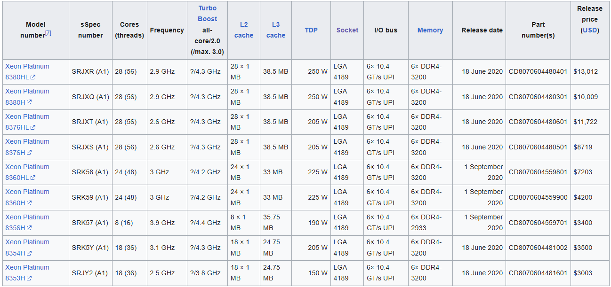
Task: Click external-link icon after 8360H
Action: [x=29, y=203]
